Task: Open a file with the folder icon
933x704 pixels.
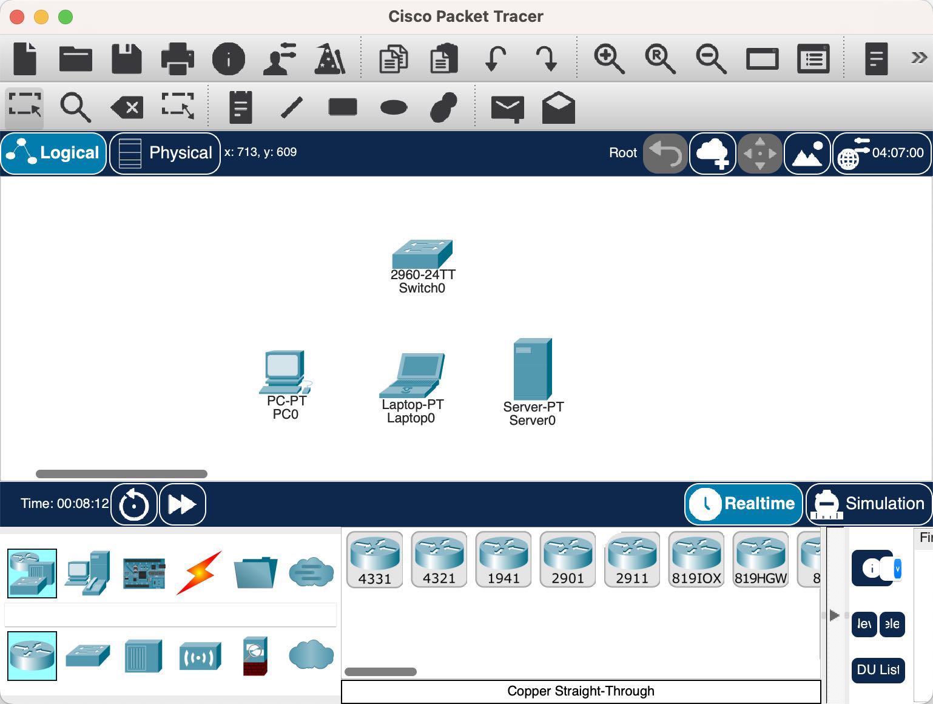Action: [76, 59]
